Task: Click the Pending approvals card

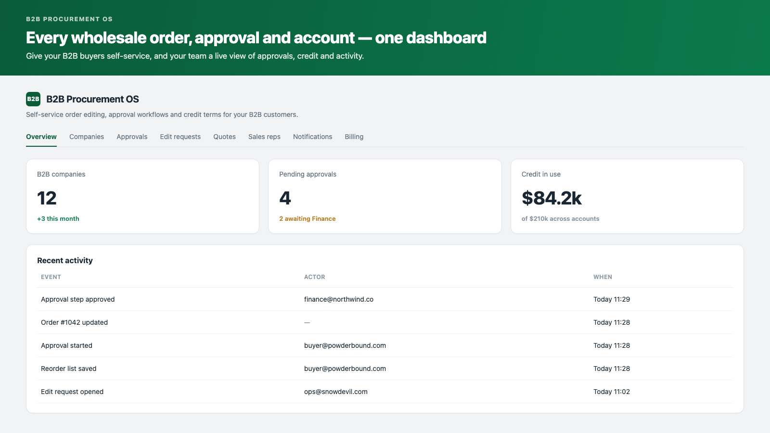Action: pyautogui.click(x=385, y=196)
